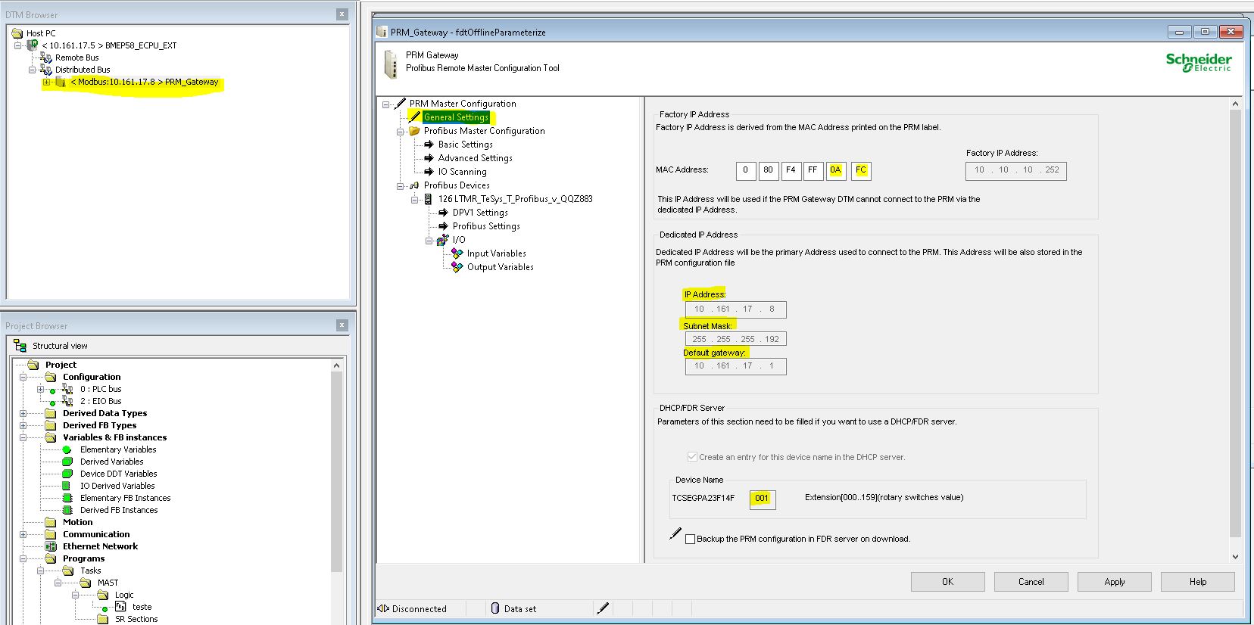The height and width of the screenshot is (625, 1254).
Task: Click the Factory IP Address field
Action: 1016,170
